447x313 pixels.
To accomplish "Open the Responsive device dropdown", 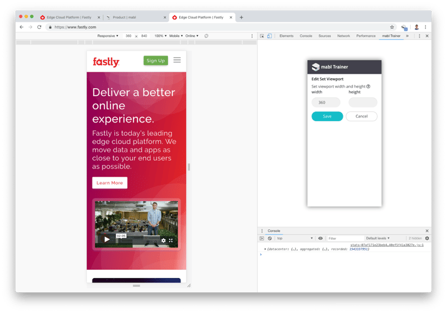I will click(108, 36).
